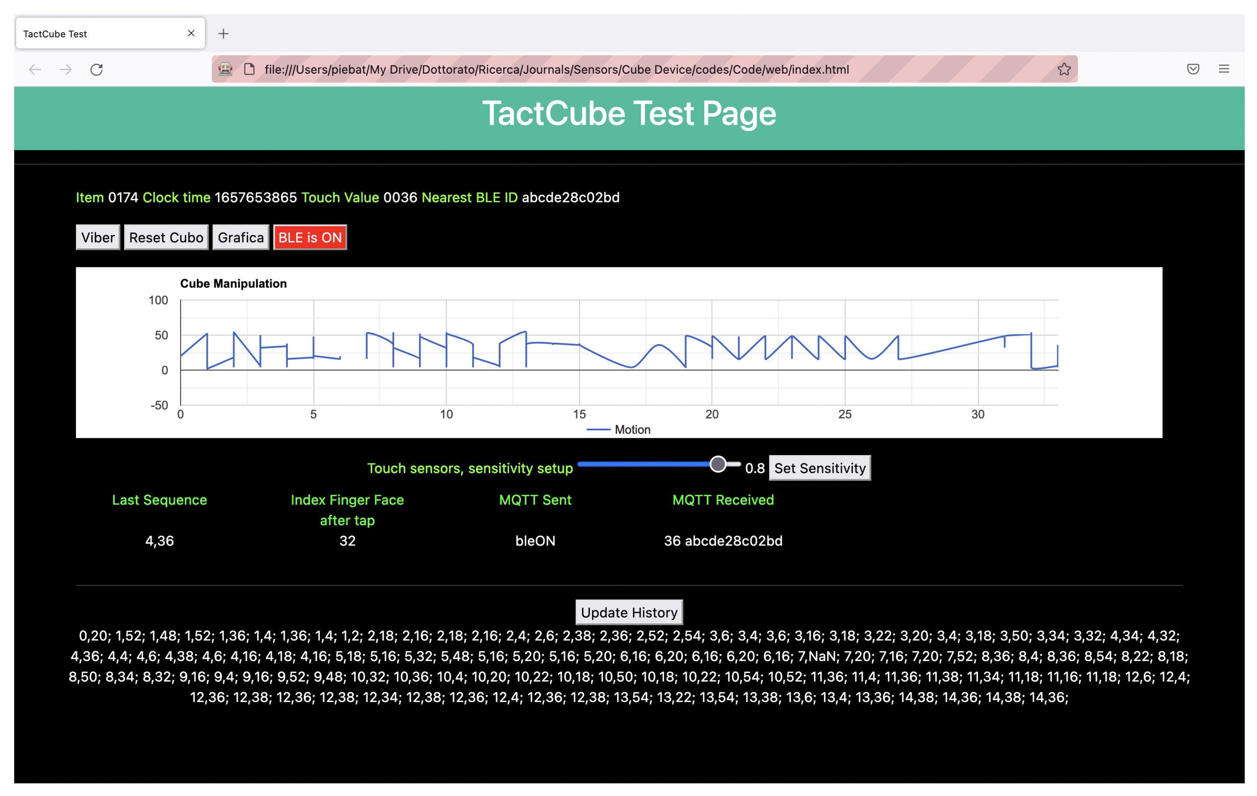Click the Update History button
Image resolution: width=1257 pixels, height=796 pixels.
629,612
